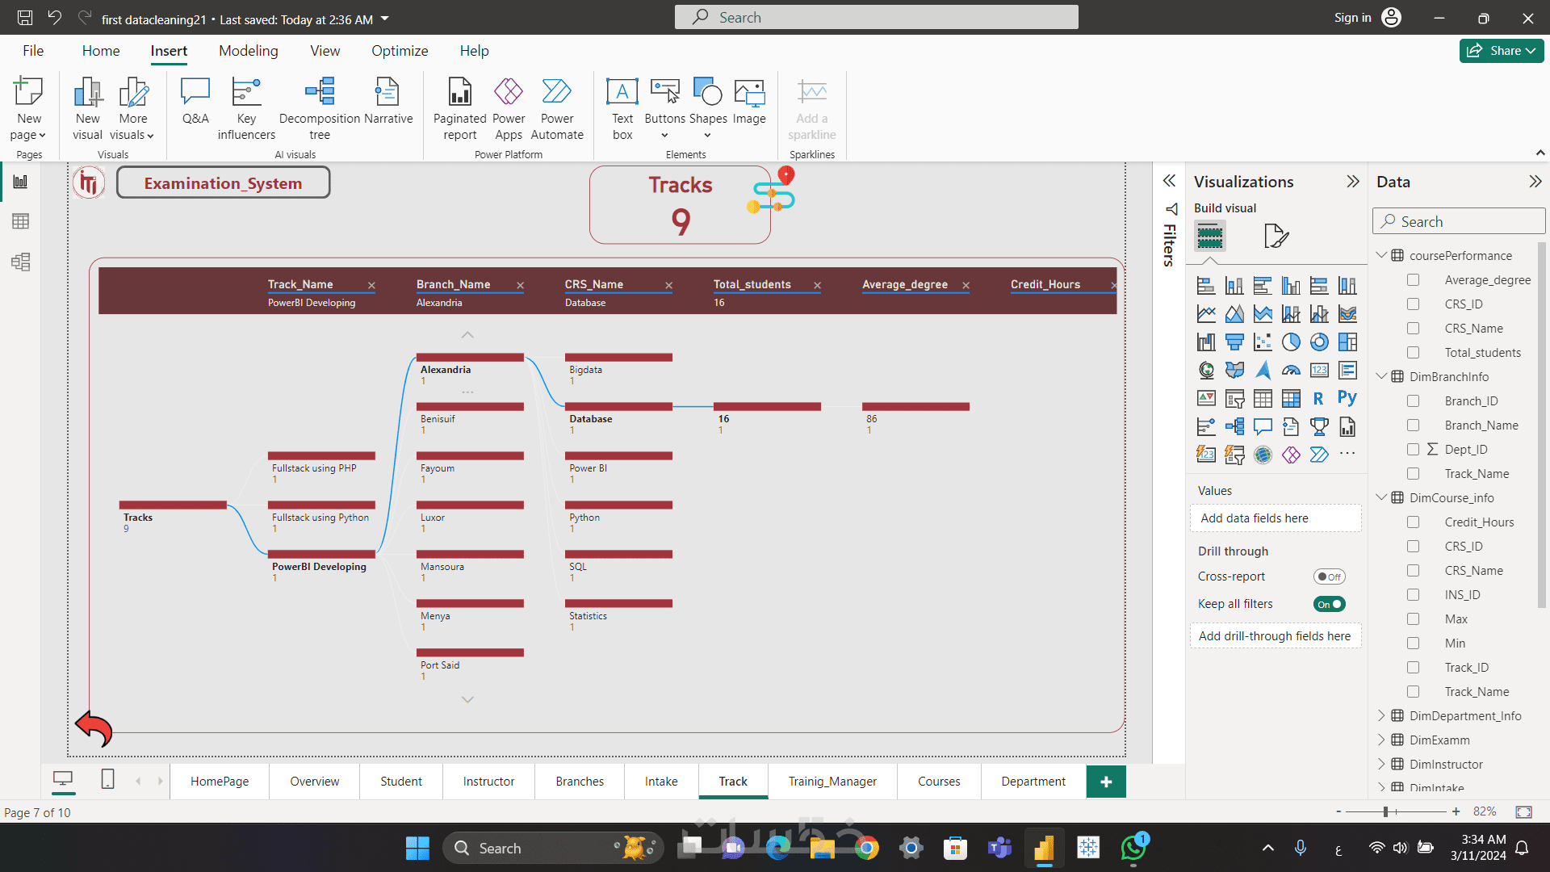
Task: Insert a Text box element
Action: (x=622, y=108)
